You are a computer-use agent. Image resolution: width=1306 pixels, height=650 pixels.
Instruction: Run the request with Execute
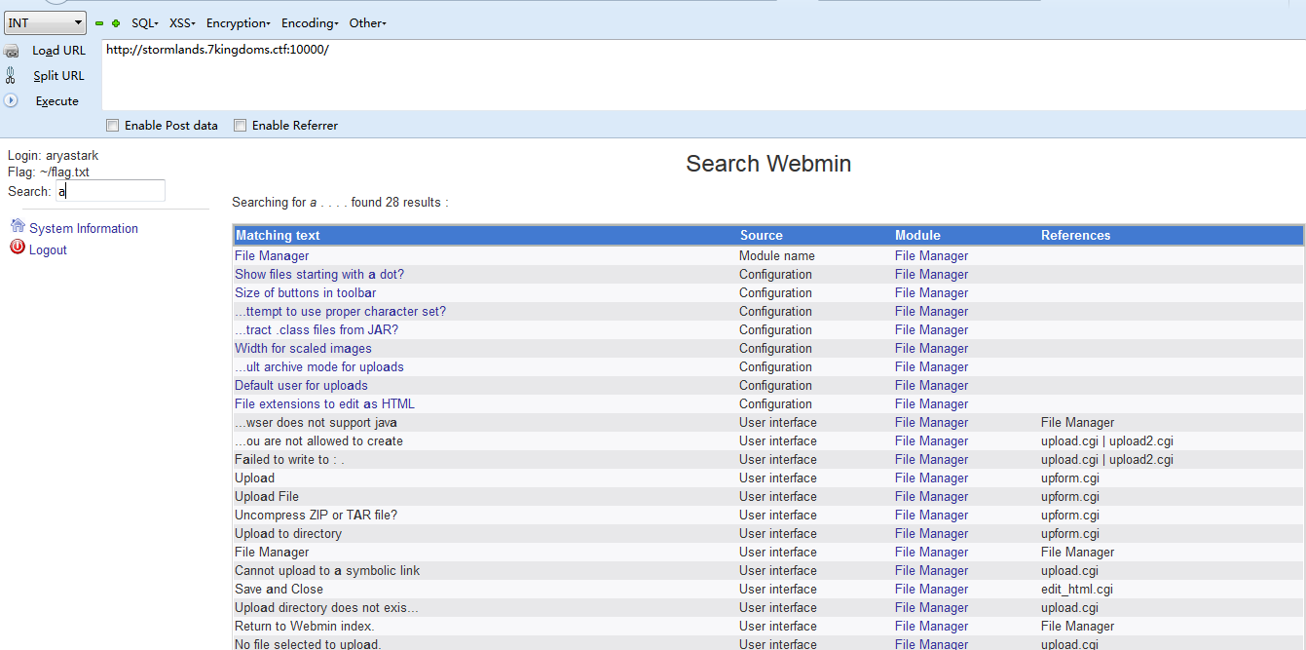[x=57, y=101]
